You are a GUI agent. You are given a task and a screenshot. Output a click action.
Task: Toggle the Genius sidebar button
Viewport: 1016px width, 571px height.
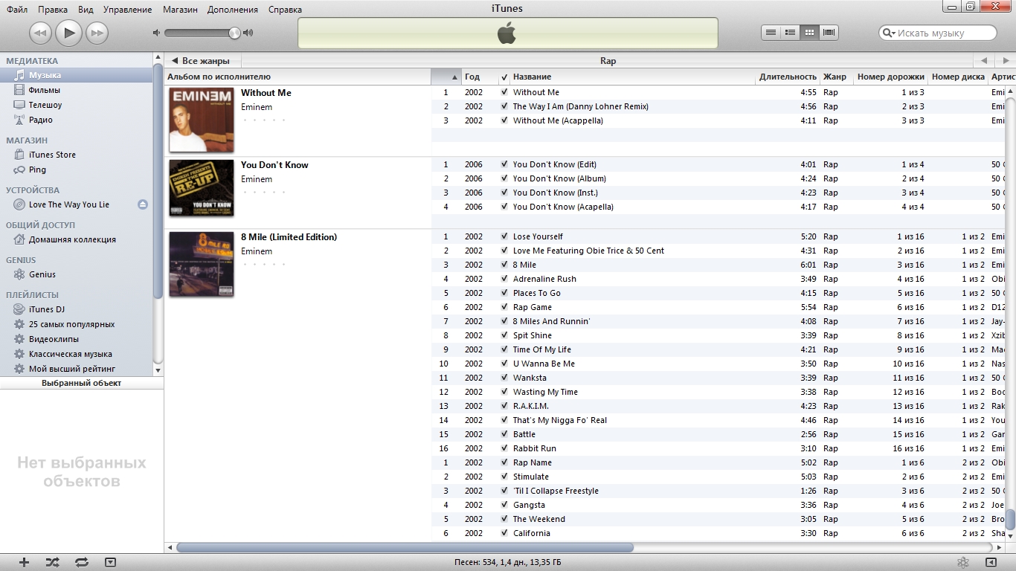pyautogui.click(x=991, y=562)
